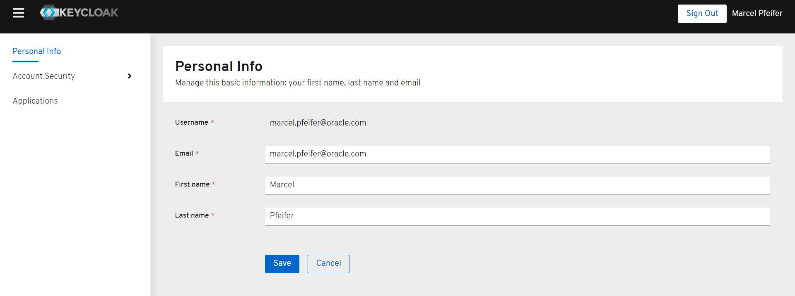Image resolution: width=795 pixels, height=296 pixels.
Task: Click the Cancel button
Action: (x=328, y=263)
